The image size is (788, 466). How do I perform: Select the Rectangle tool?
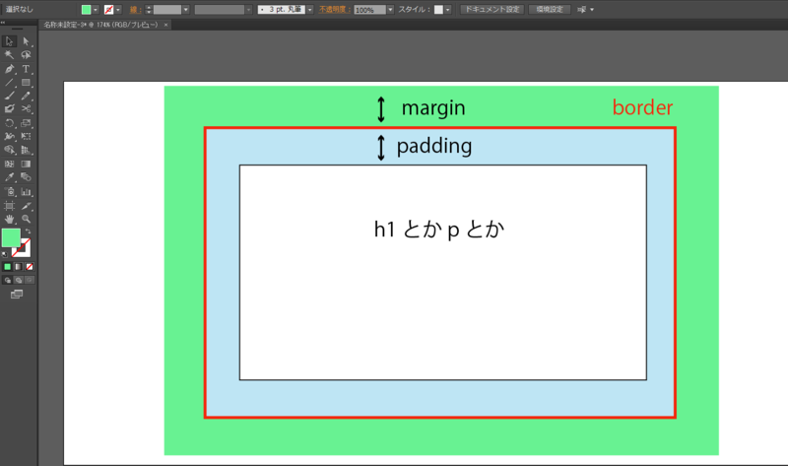point(26,83)
